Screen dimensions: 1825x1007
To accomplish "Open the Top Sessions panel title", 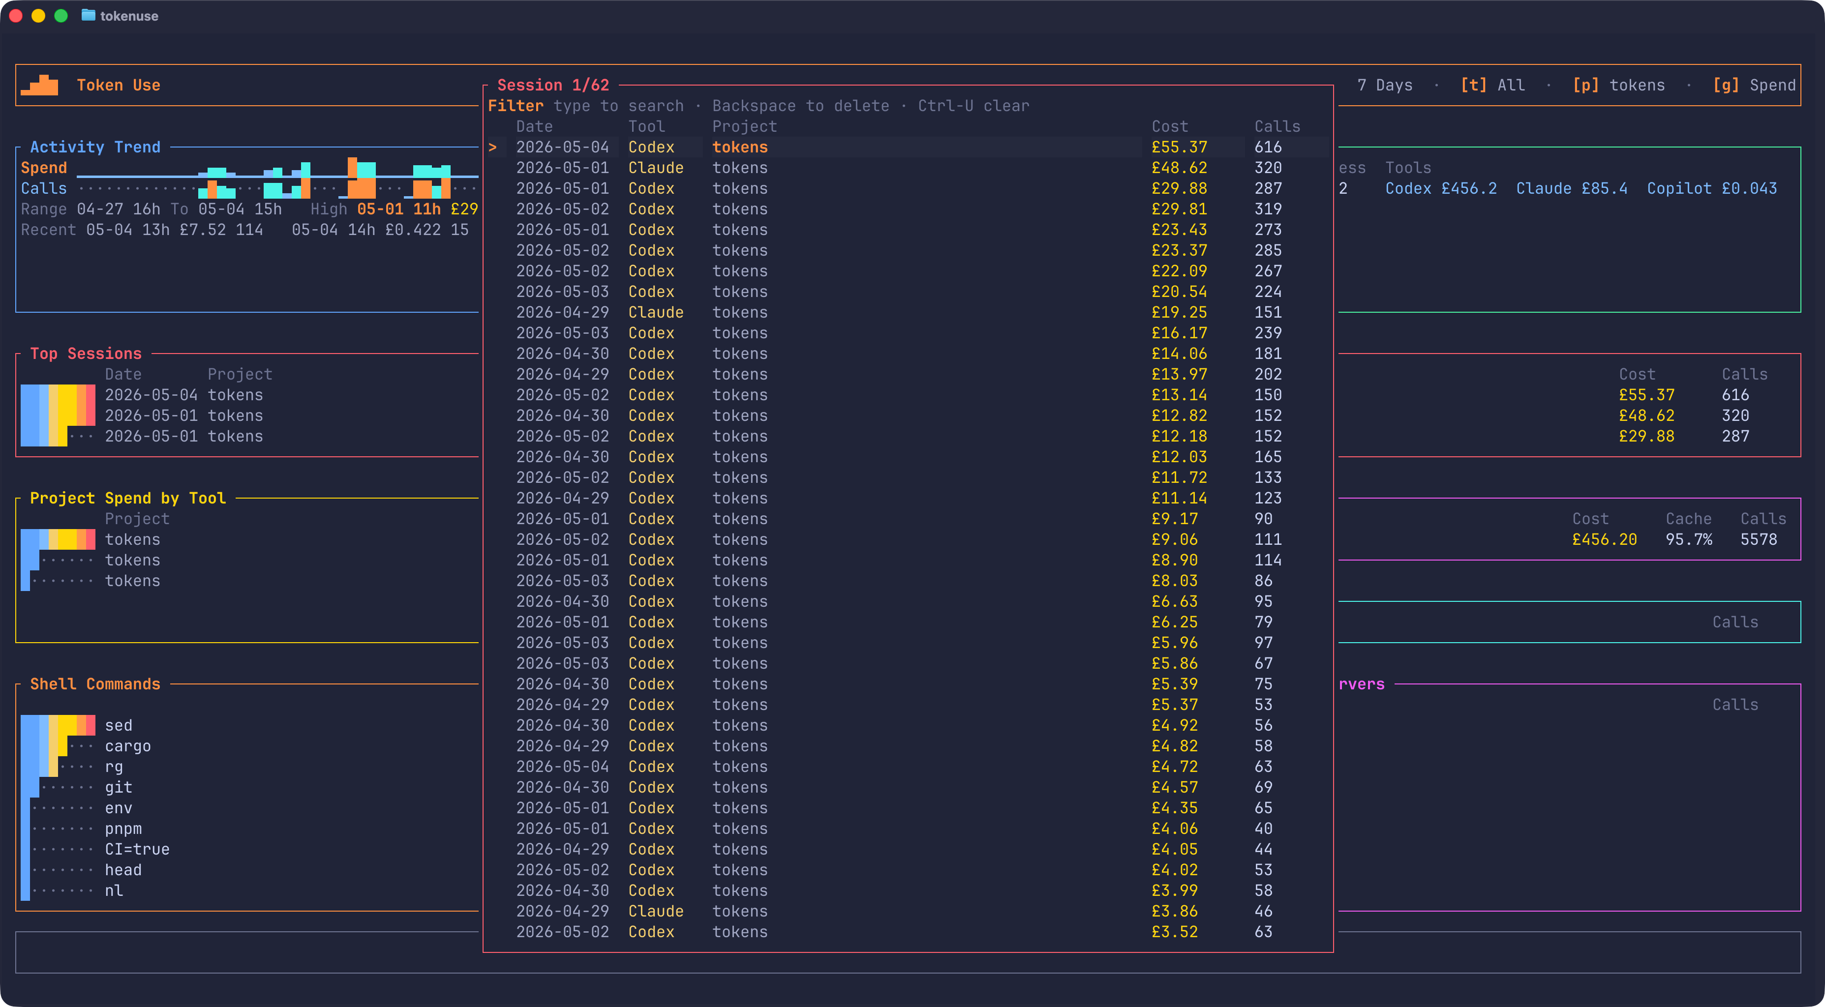I will pyautogui.click(x=86, y=354).
